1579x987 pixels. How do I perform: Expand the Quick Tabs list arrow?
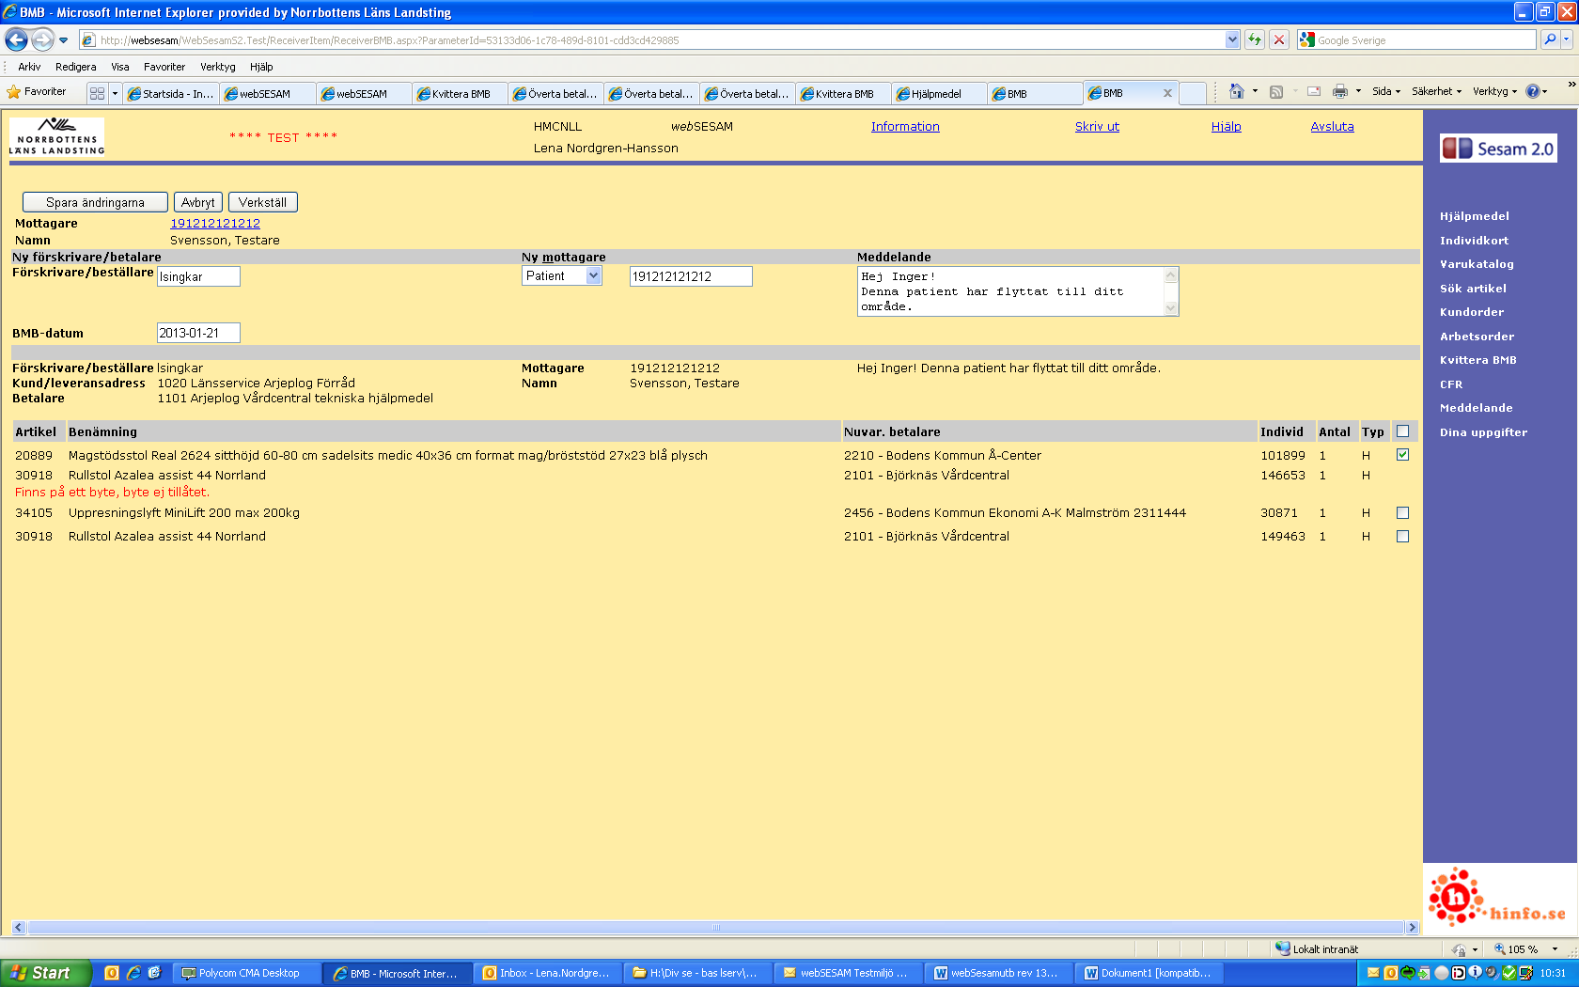[115, 93]
